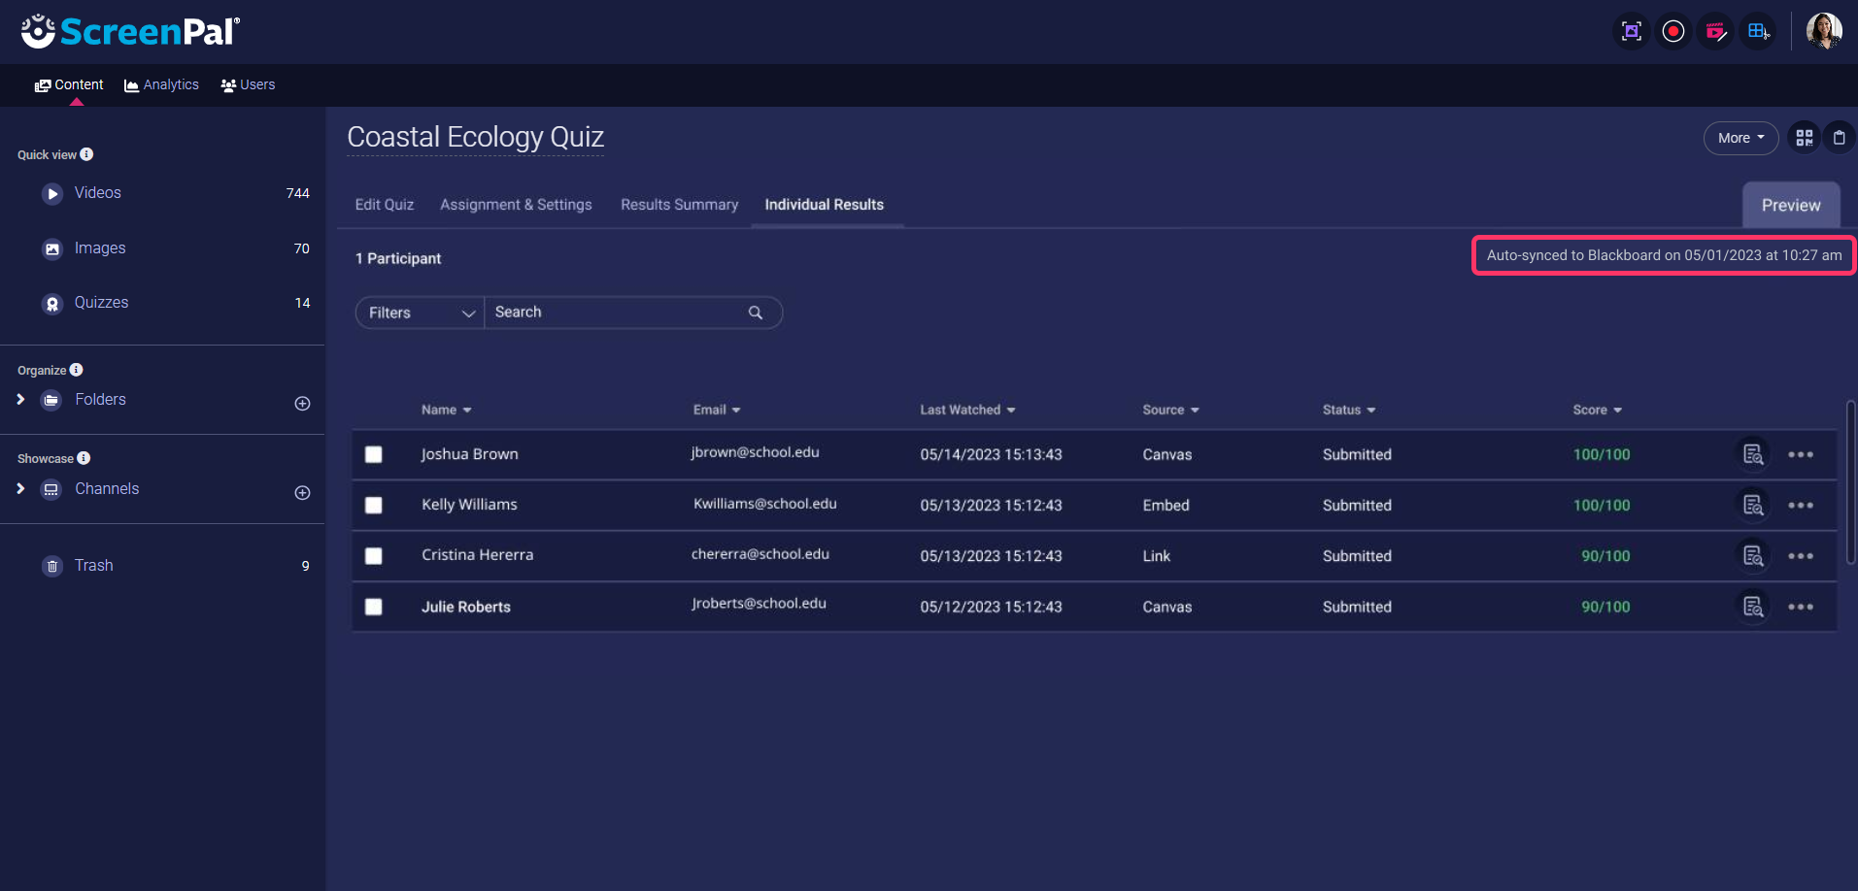Open the Filters dropdown
This screenshot has height=891, width=1858.
point(420,313)
